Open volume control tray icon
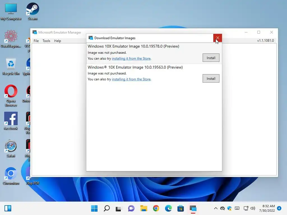 click(x=253, y=208)
